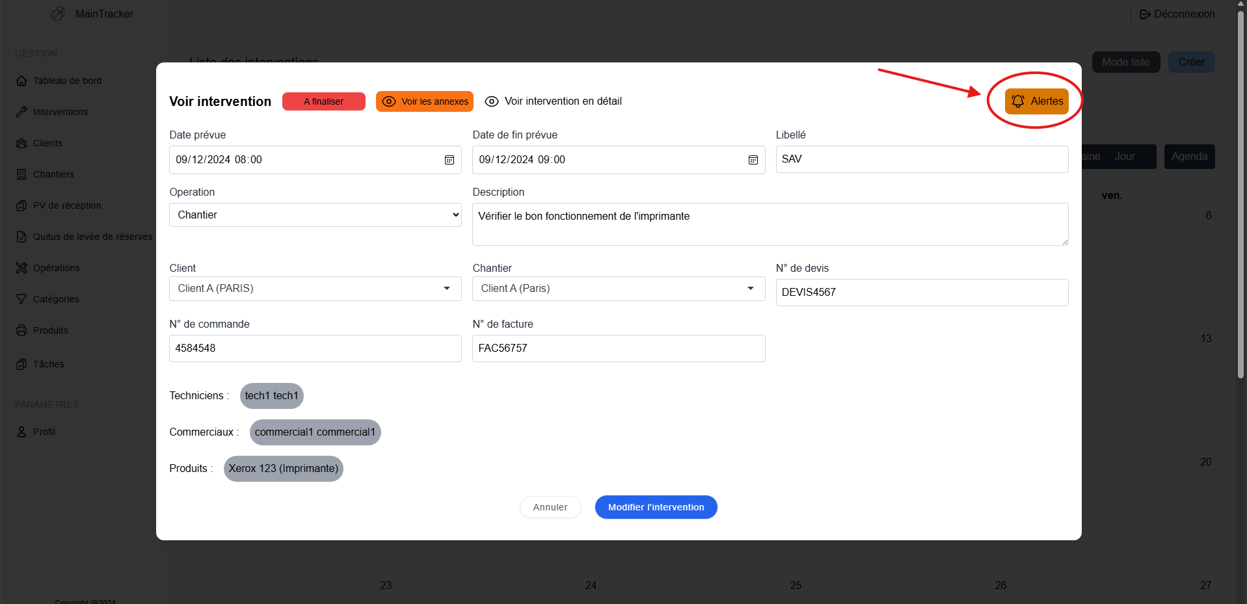Click the Déconnexion logout icon

[x=1145, y=14]
